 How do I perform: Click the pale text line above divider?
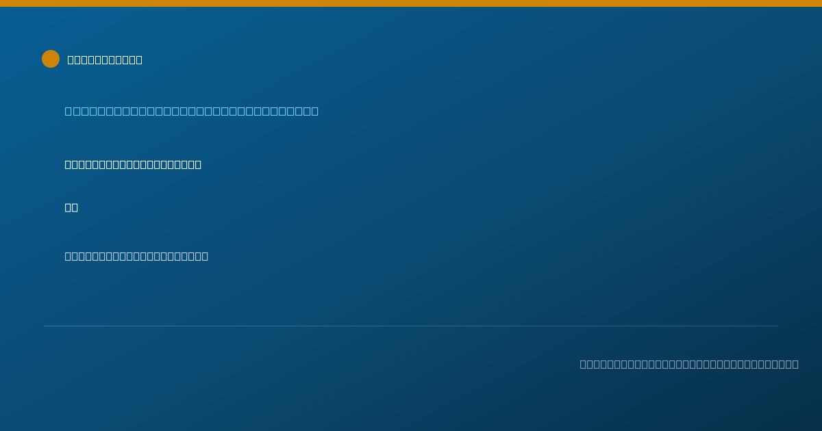(136, 256)
